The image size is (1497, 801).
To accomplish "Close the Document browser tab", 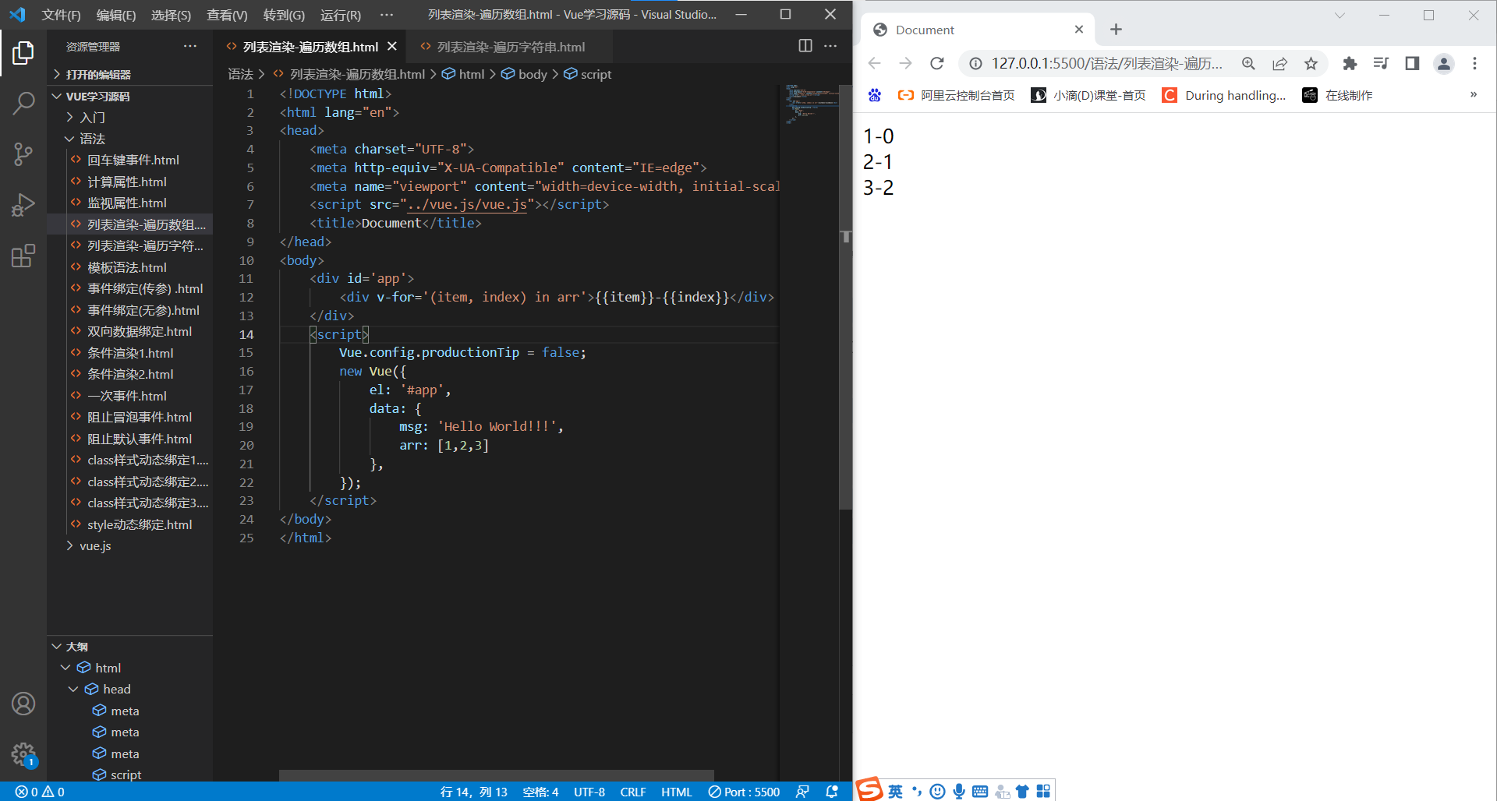I will tap(1079, 30).
